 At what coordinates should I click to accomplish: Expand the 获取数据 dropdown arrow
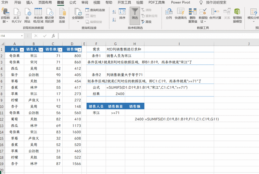pos(7,22)
